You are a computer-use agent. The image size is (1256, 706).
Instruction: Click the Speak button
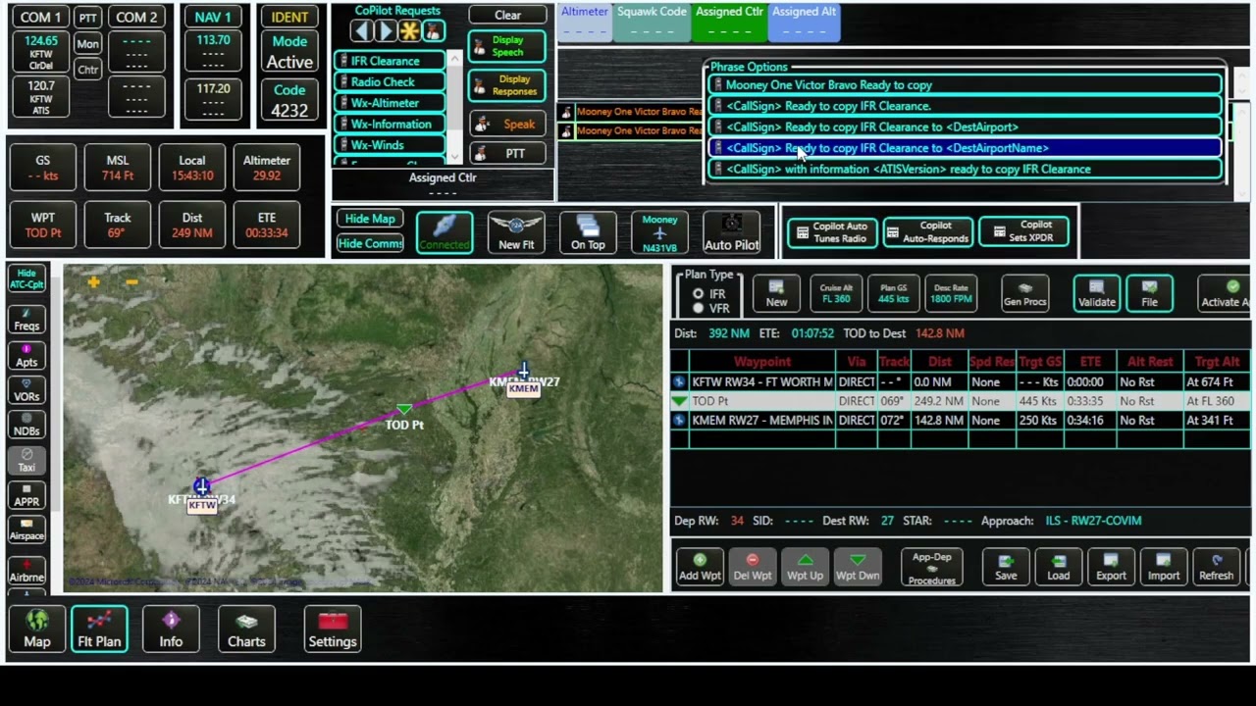pyautogui.click(x=507, y=124)
